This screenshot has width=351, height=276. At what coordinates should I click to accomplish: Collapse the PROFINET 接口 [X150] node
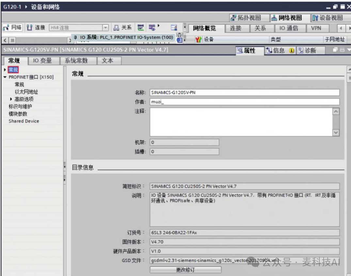[5, 77]
